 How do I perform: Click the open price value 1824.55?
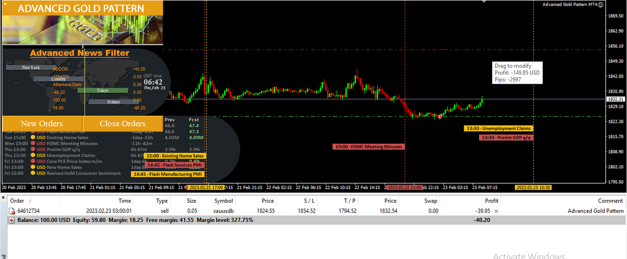[265, 211]
